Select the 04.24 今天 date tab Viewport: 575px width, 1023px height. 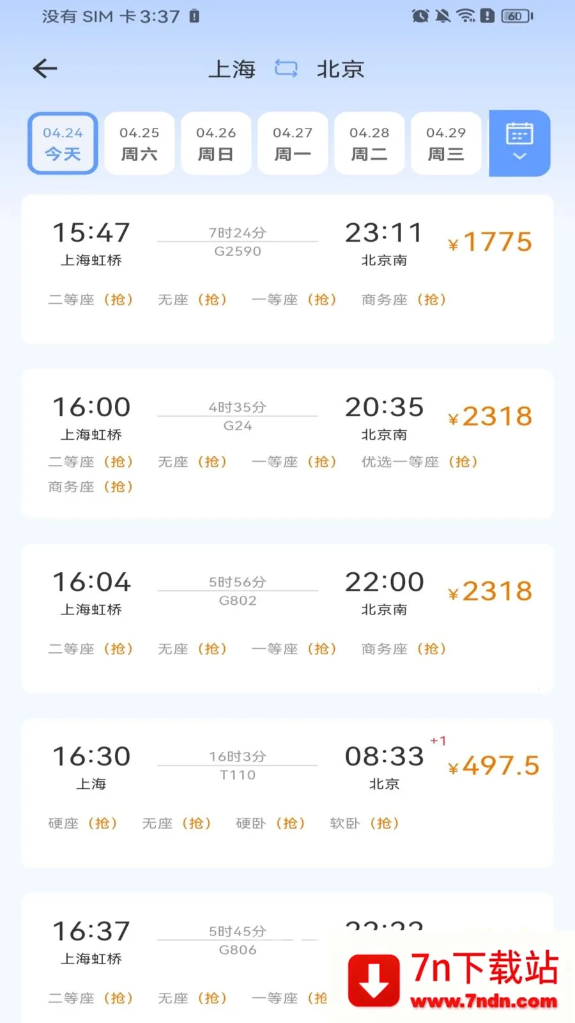pyautogui.click(x=63, y=143)
